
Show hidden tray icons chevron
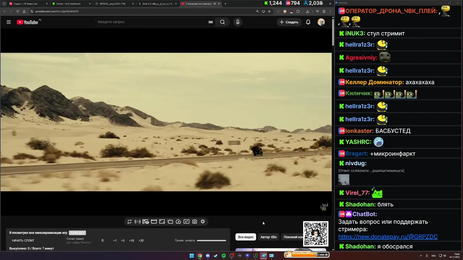(x=421, y=256)
